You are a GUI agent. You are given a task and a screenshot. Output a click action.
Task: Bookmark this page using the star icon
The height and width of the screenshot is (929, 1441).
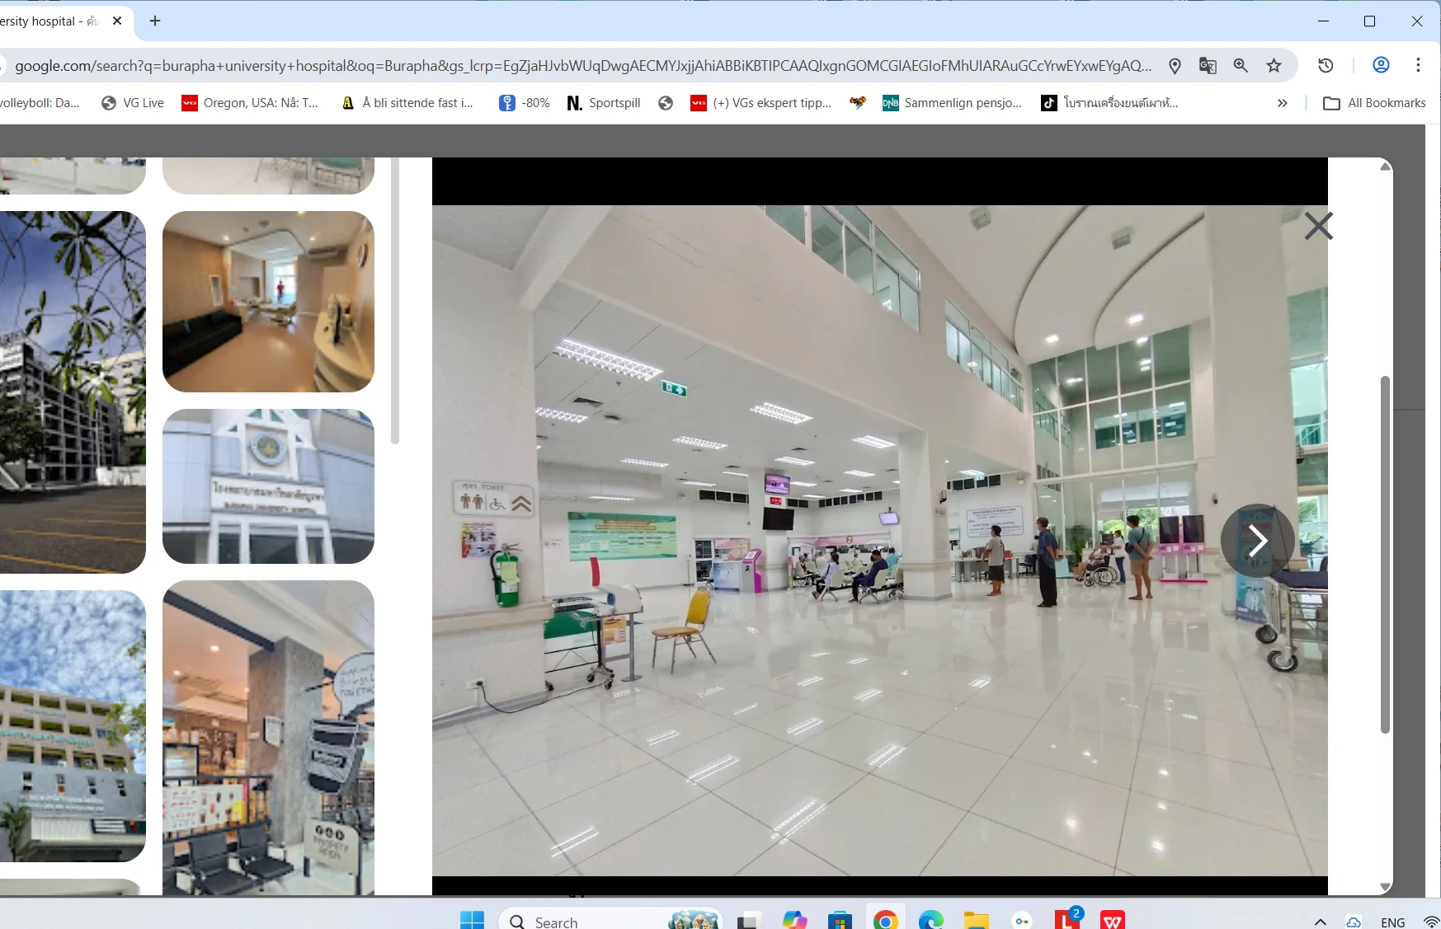pos(1274,65)
